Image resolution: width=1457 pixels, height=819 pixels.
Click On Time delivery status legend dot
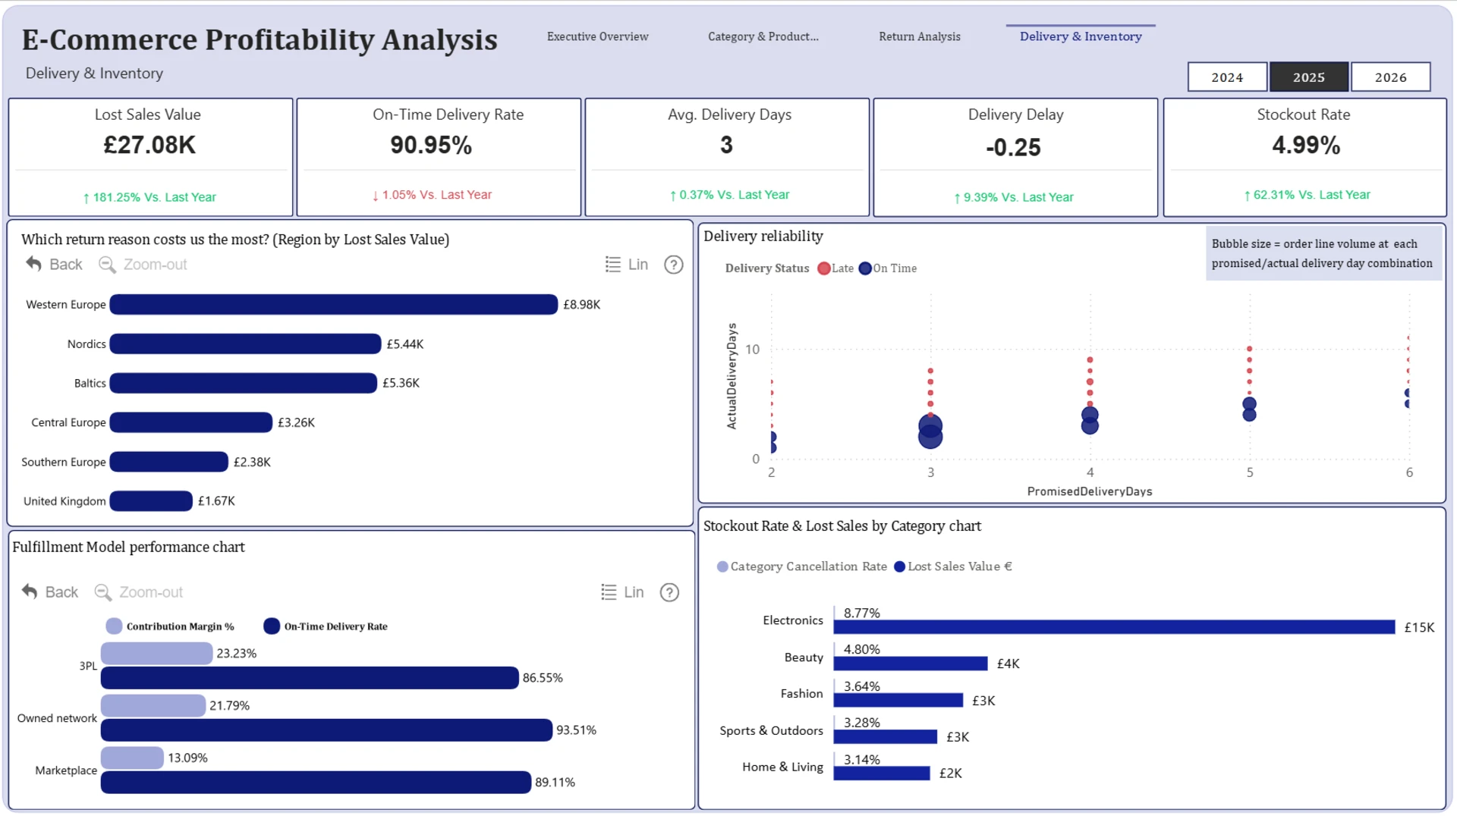(865, 268)
